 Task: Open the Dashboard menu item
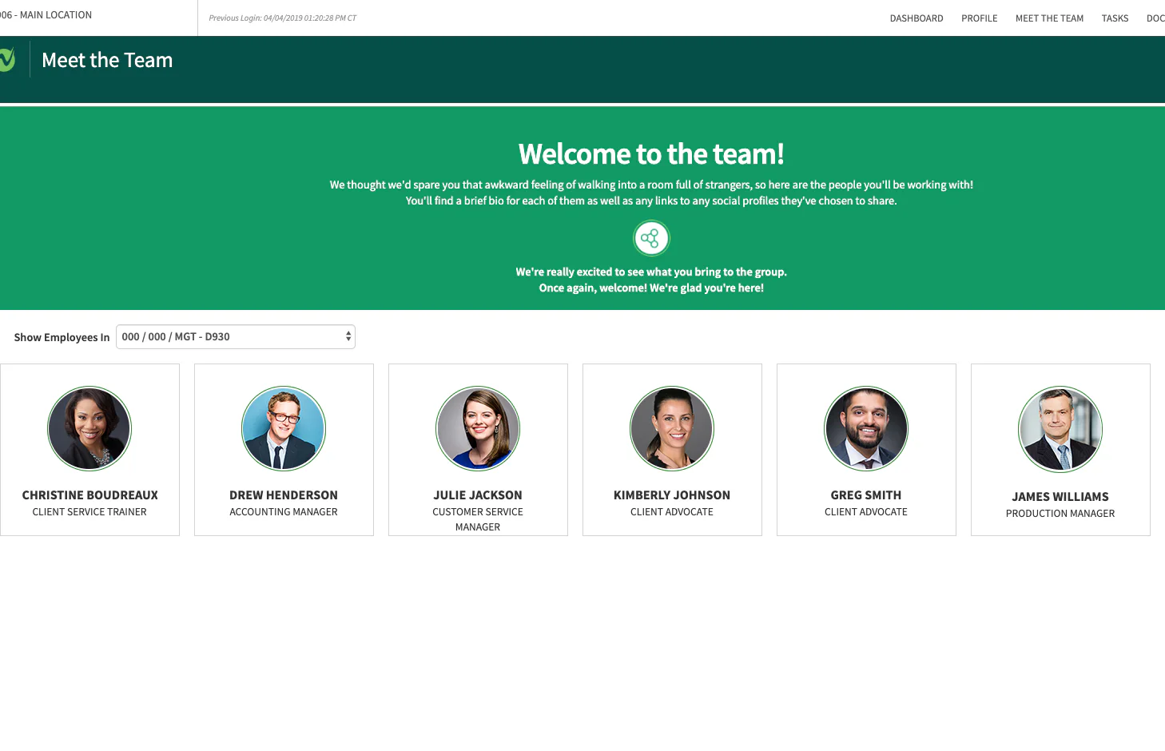click(916, 18)
